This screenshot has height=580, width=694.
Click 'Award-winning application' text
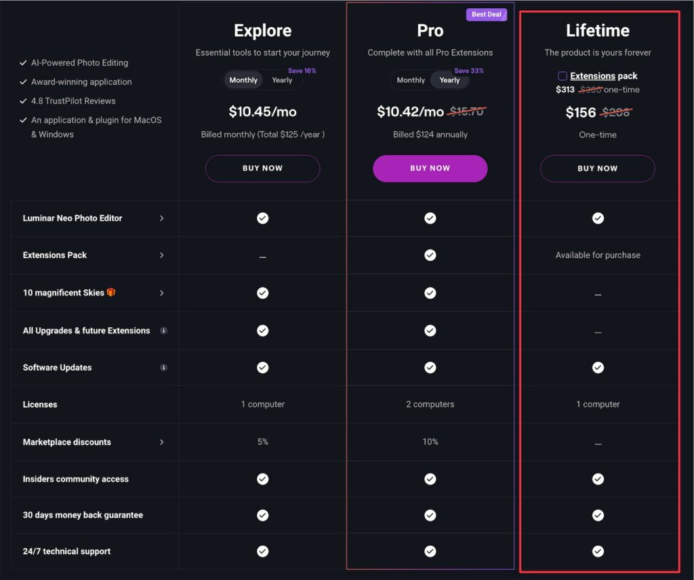tap(81, 82)
